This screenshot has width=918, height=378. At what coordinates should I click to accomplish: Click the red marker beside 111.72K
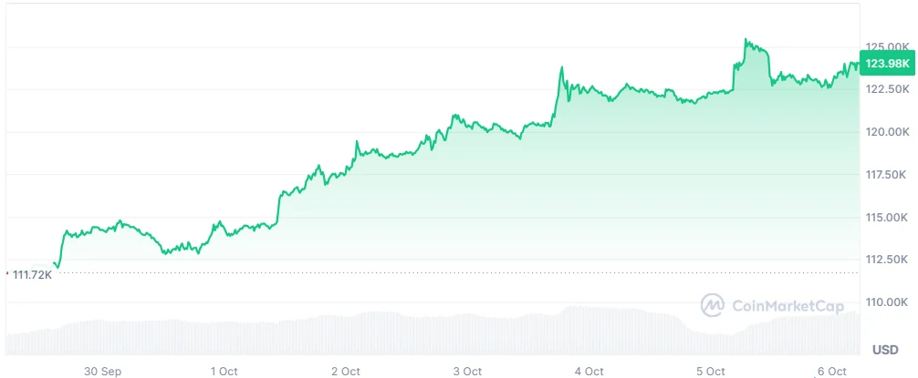click(6, 272)
